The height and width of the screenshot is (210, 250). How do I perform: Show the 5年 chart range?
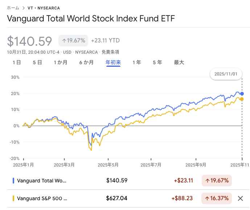coord(157,62)
